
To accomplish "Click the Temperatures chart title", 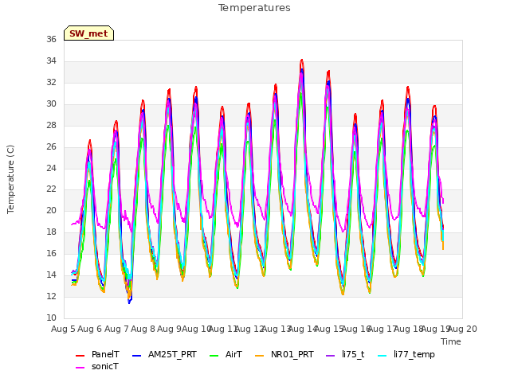I will pos(254,8).
